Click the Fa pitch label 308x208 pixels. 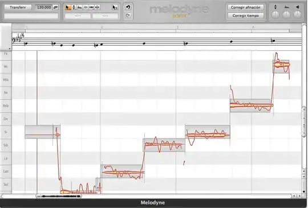pos(6,54)
